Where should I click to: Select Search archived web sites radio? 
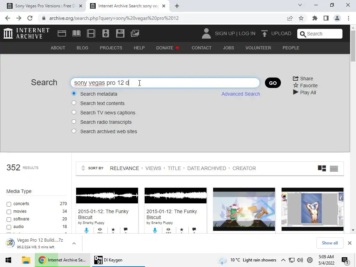(x=74, y=131)
